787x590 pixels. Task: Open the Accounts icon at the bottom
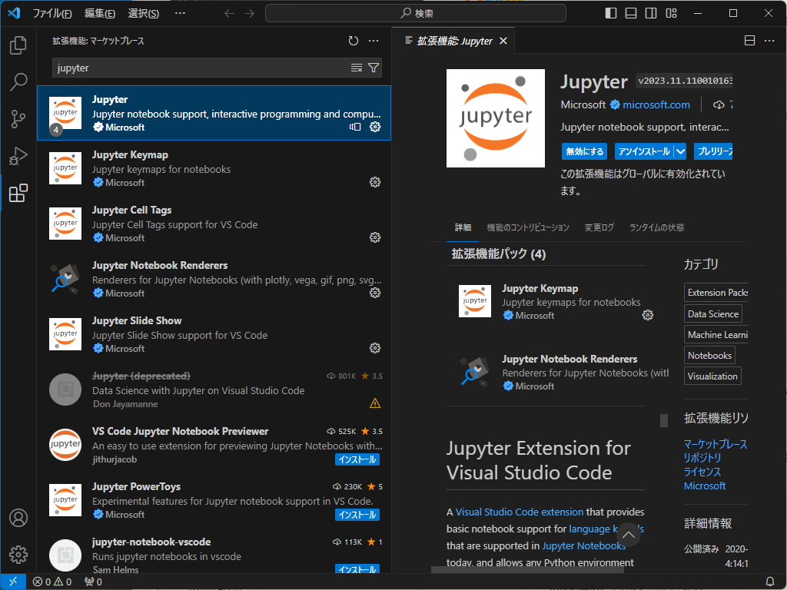(18, 518)
